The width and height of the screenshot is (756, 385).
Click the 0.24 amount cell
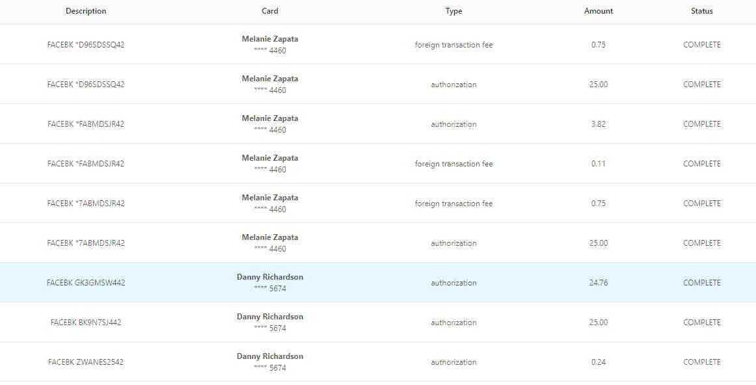coord(599,362)
